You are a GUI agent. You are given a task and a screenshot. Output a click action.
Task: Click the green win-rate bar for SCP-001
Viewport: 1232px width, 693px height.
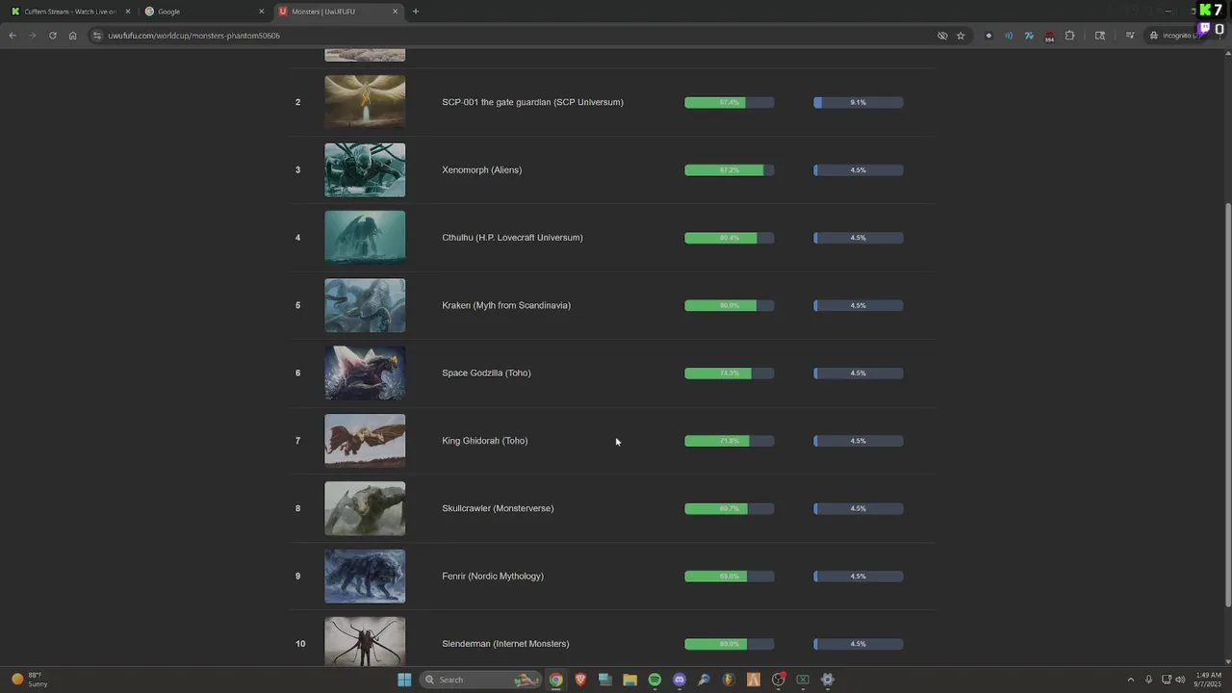coord(714,102)
